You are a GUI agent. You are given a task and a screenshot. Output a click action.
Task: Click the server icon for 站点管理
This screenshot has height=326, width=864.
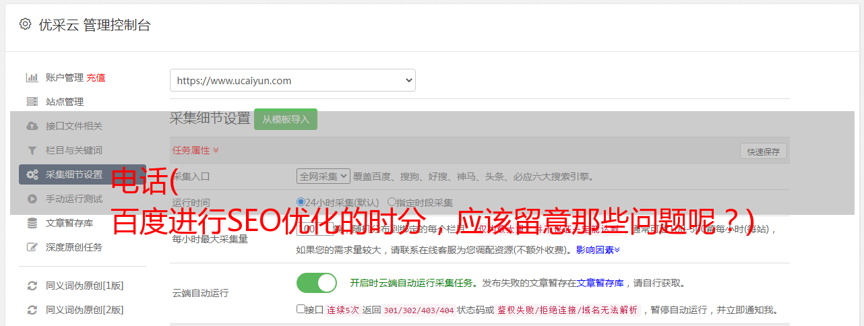point(32,102)
